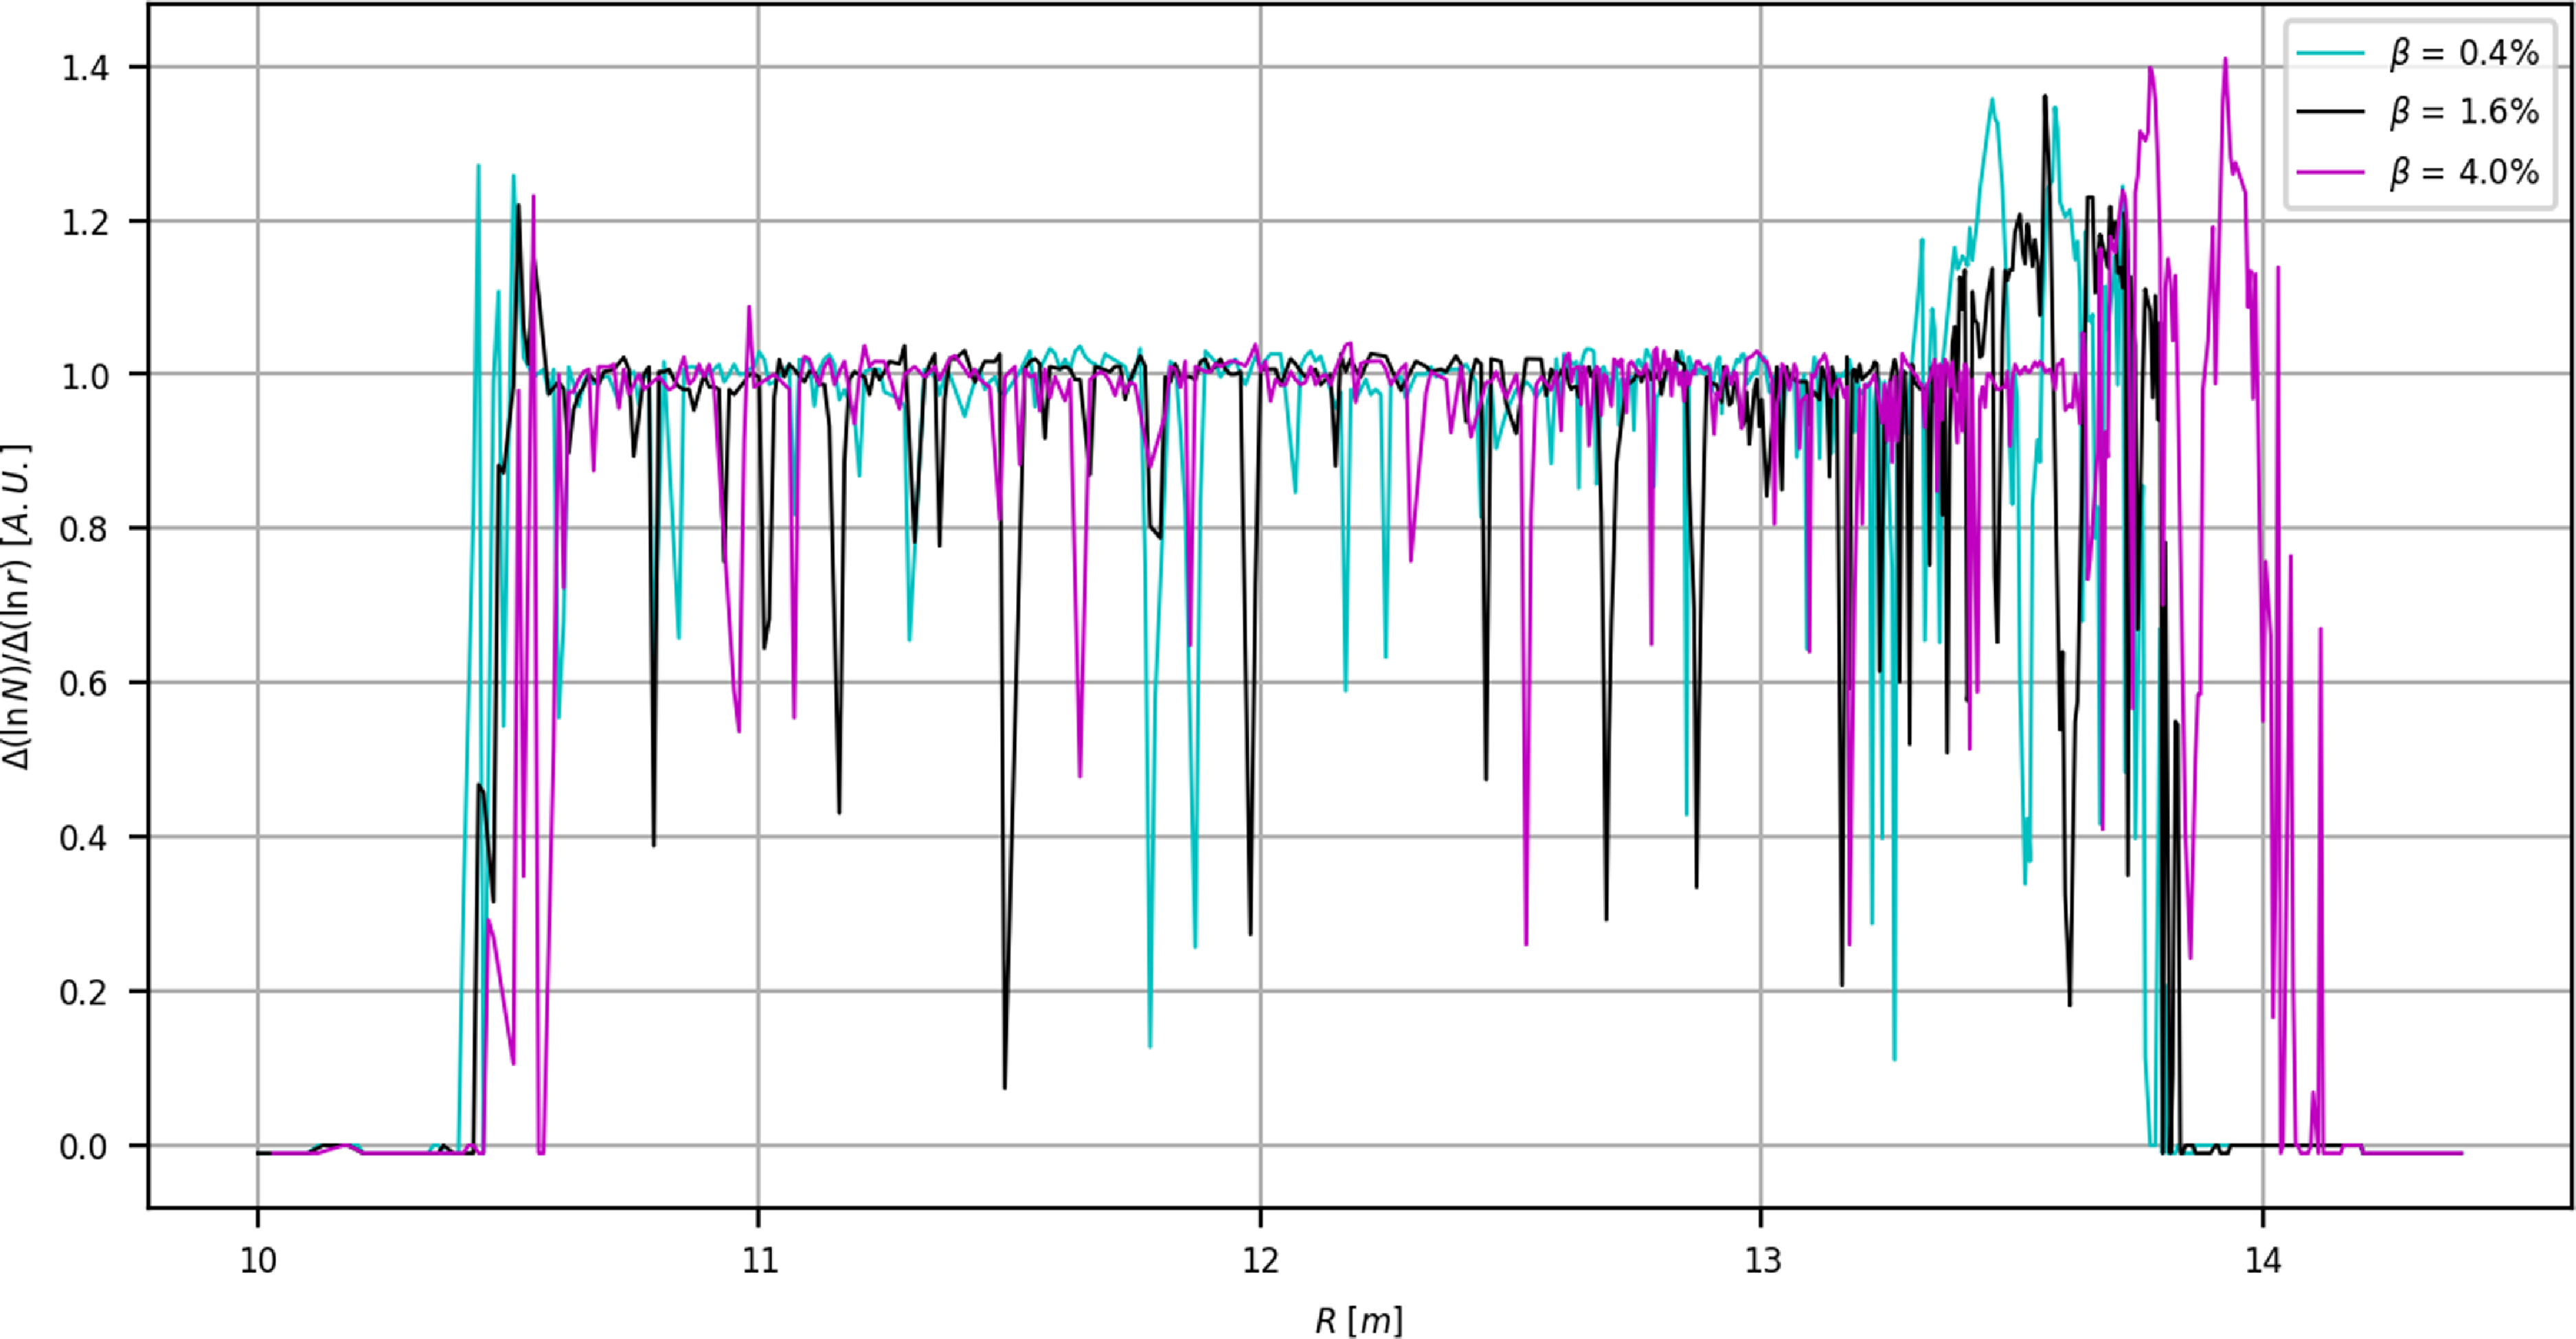Click x-axis tick label 14
The height and width of the screenshot is (1339, 2576).
(x=2263, y=1261)
